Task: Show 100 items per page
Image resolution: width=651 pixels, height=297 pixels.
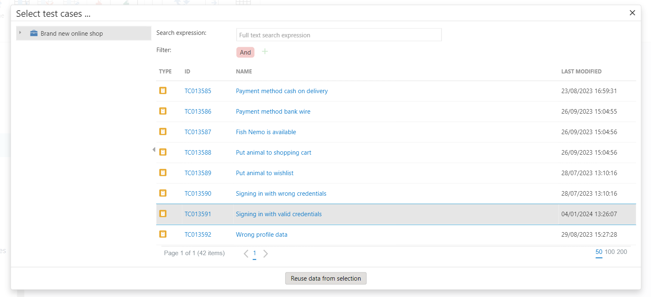Action: 610,252
